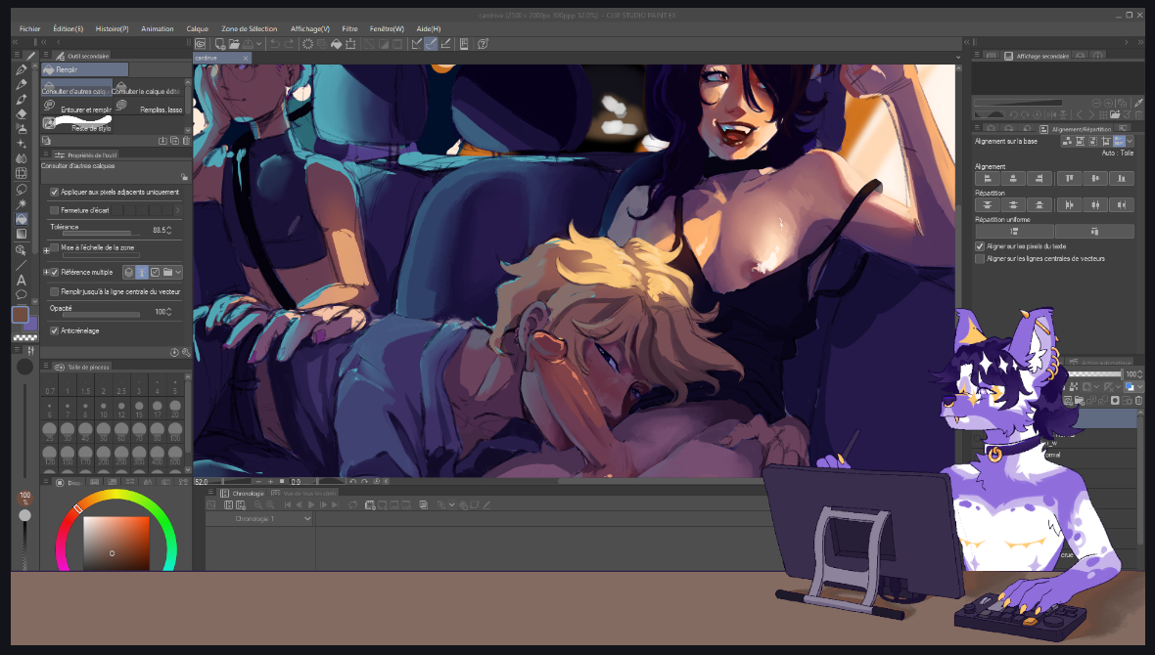Click the Fill bucket icon in command bar
This screenshot has width=1155, height=655.
(336, 44)
